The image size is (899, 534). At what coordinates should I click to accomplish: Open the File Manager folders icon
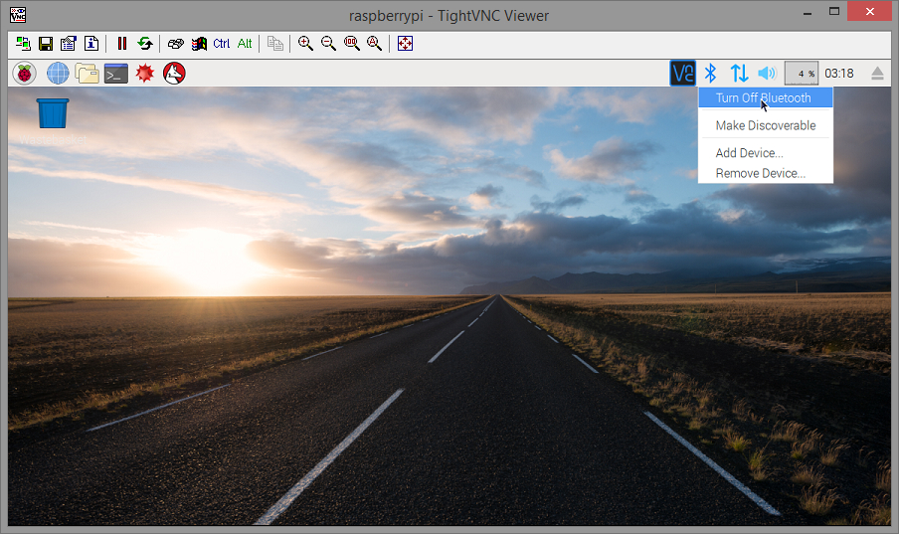88,74
